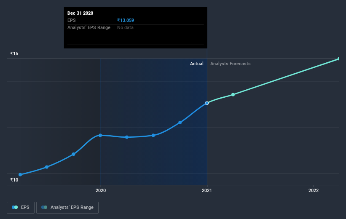
Task: Select the earliest EPS data point near ₹10
Action: tap(20, 175)
